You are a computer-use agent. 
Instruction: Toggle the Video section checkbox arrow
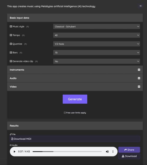click(139, 87)
